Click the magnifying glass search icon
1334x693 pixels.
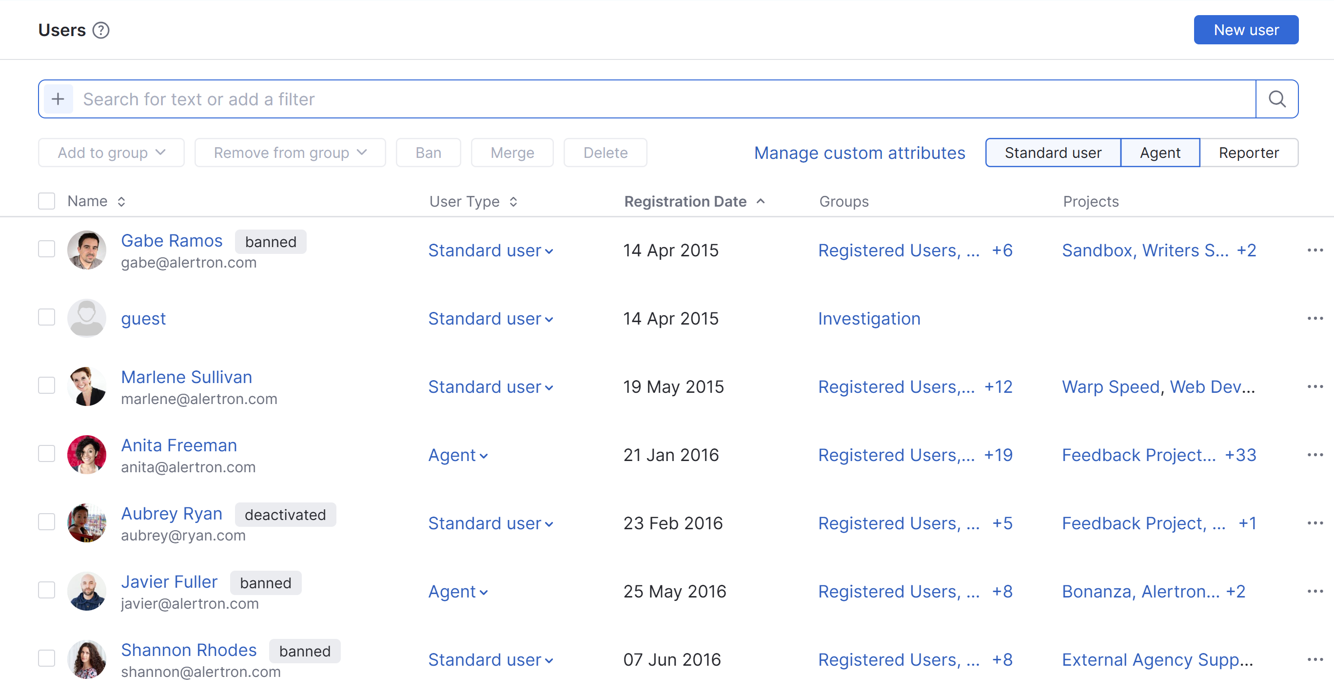1276,99
